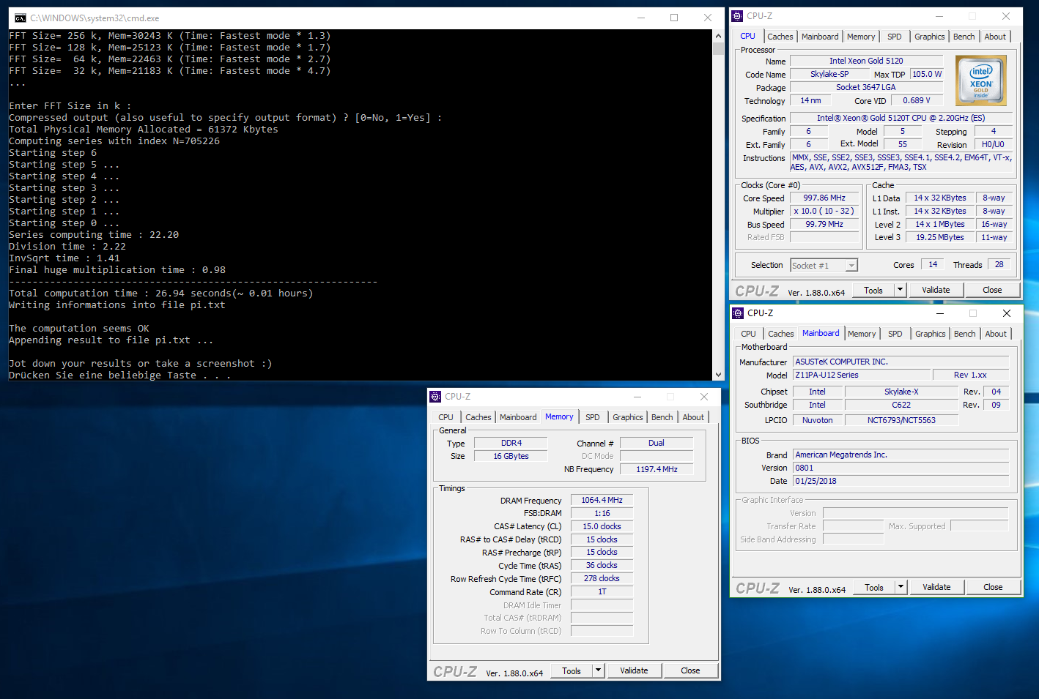Open the Graphics tab in top CPU window
Image resolution: width=1039 pixels, height=699 pixels.
tap(929, 37)
